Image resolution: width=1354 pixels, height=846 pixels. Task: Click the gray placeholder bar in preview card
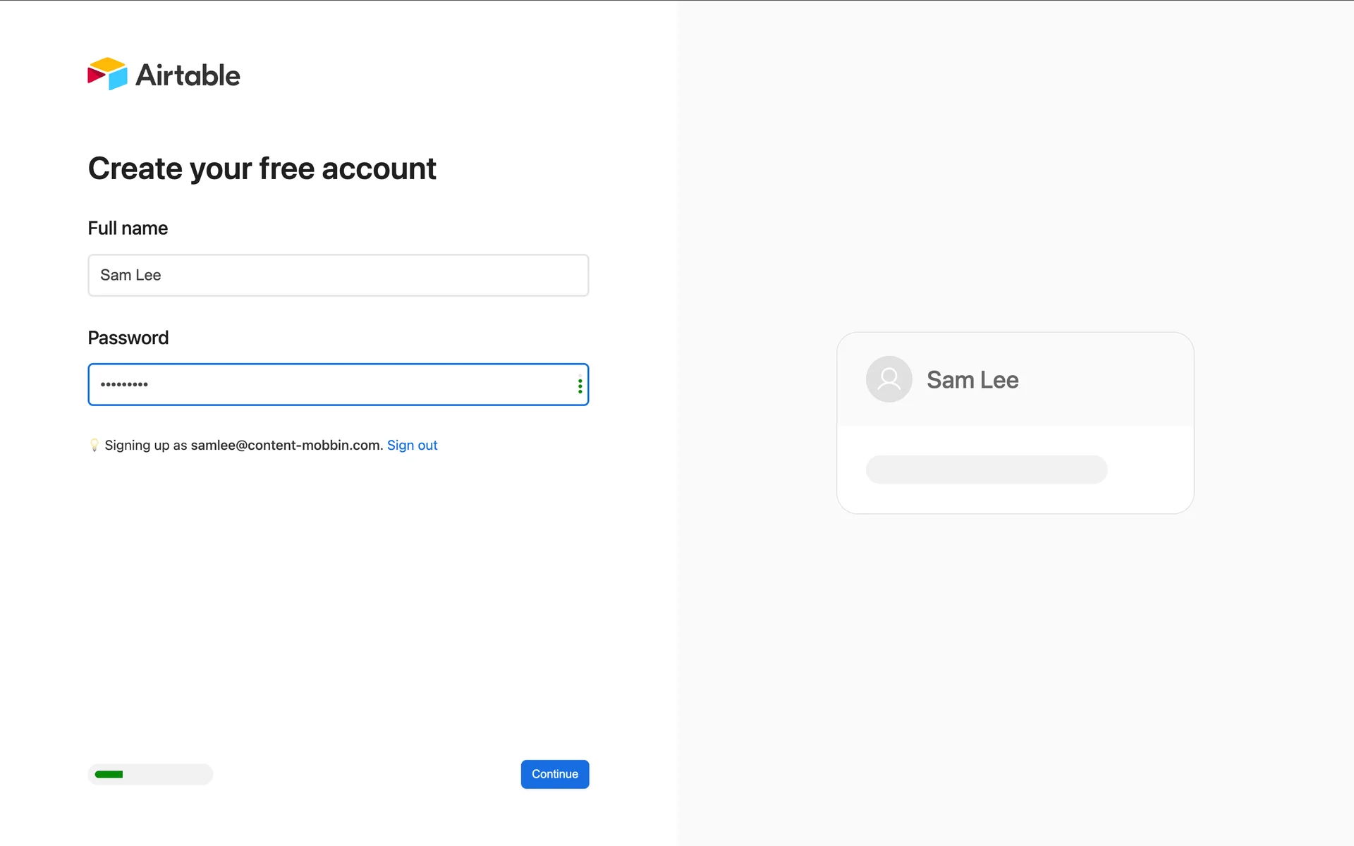(x=986, y=470)
